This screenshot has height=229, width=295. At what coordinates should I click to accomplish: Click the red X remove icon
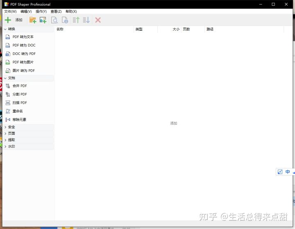[98, 20]
